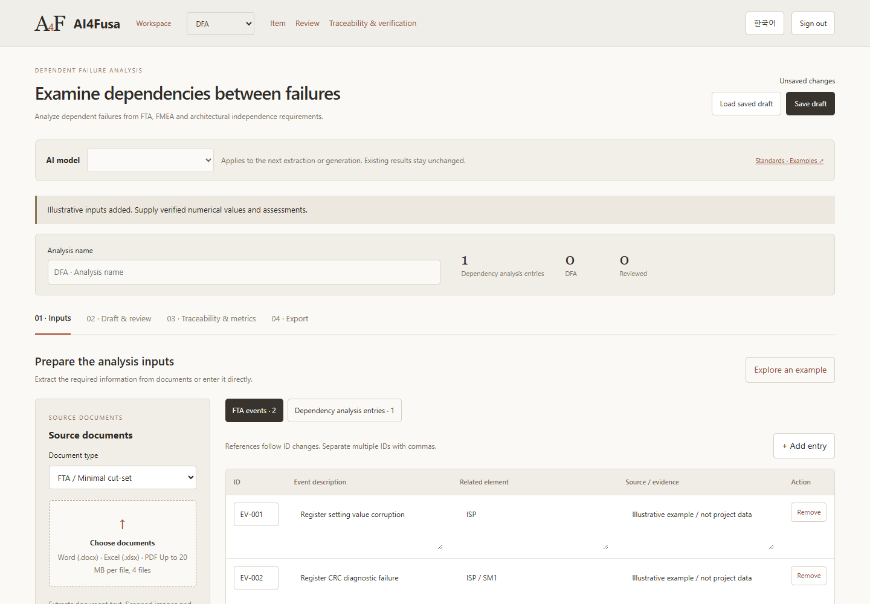Edit the 'ISP' related element field for EV-001
870x604 pixels.
tap(535, 526)
